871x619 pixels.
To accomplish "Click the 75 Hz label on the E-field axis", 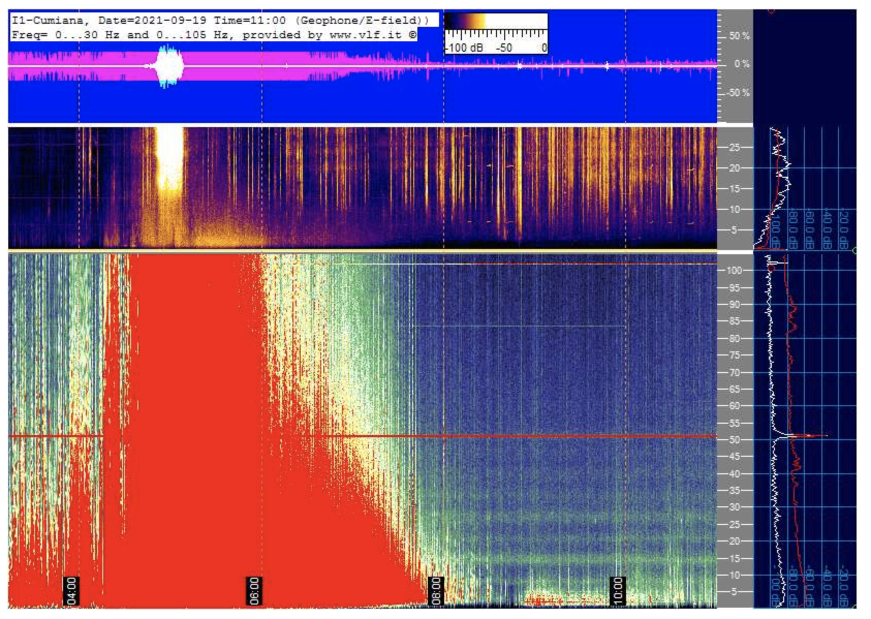I will [734, 355].
